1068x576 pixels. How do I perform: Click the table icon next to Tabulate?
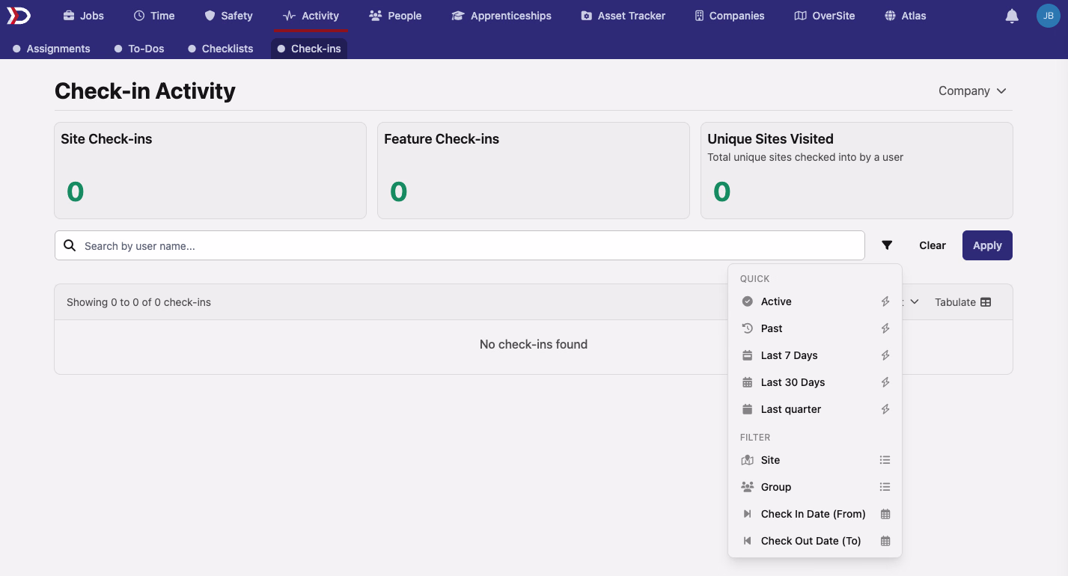pos(986,302)
